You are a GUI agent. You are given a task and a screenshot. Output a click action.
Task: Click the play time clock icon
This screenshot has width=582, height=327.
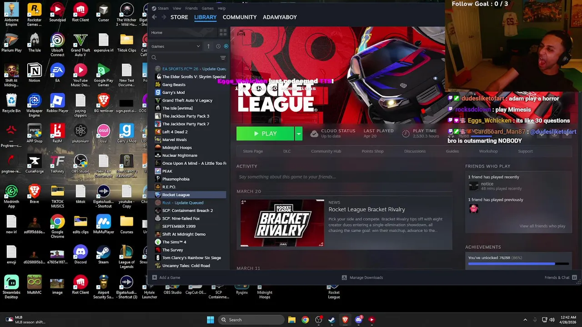pos(406,134)
